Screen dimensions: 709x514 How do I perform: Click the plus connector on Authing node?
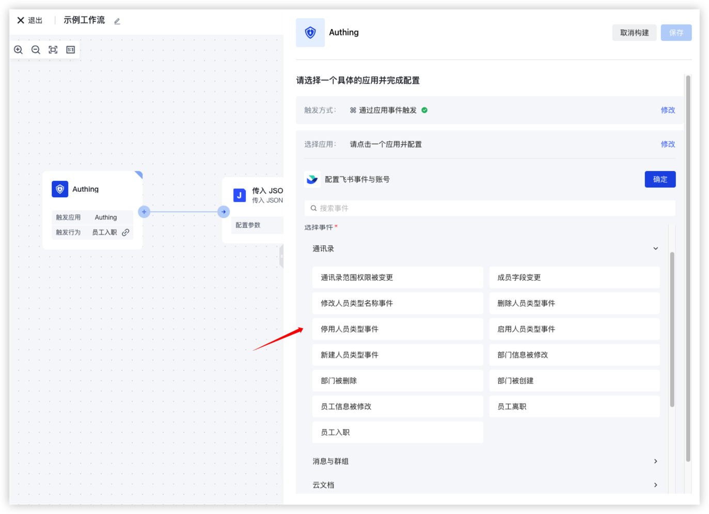click(x=144, y=212)
